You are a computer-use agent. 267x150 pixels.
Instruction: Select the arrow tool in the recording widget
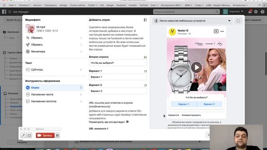23,135
